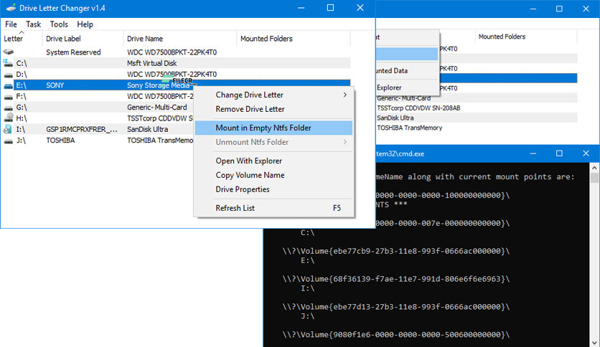Viewport: 600px width, 347px height.
Task: Click the H:\ optical drive icon
Action: coord(9,118)
